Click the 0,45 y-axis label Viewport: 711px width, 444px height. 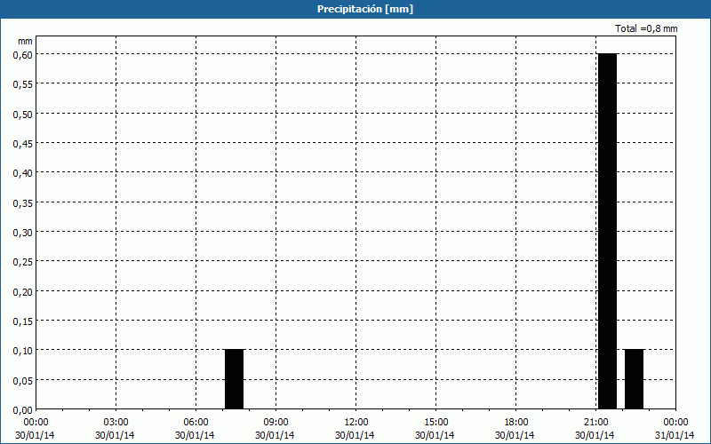[x=23, y=144]
